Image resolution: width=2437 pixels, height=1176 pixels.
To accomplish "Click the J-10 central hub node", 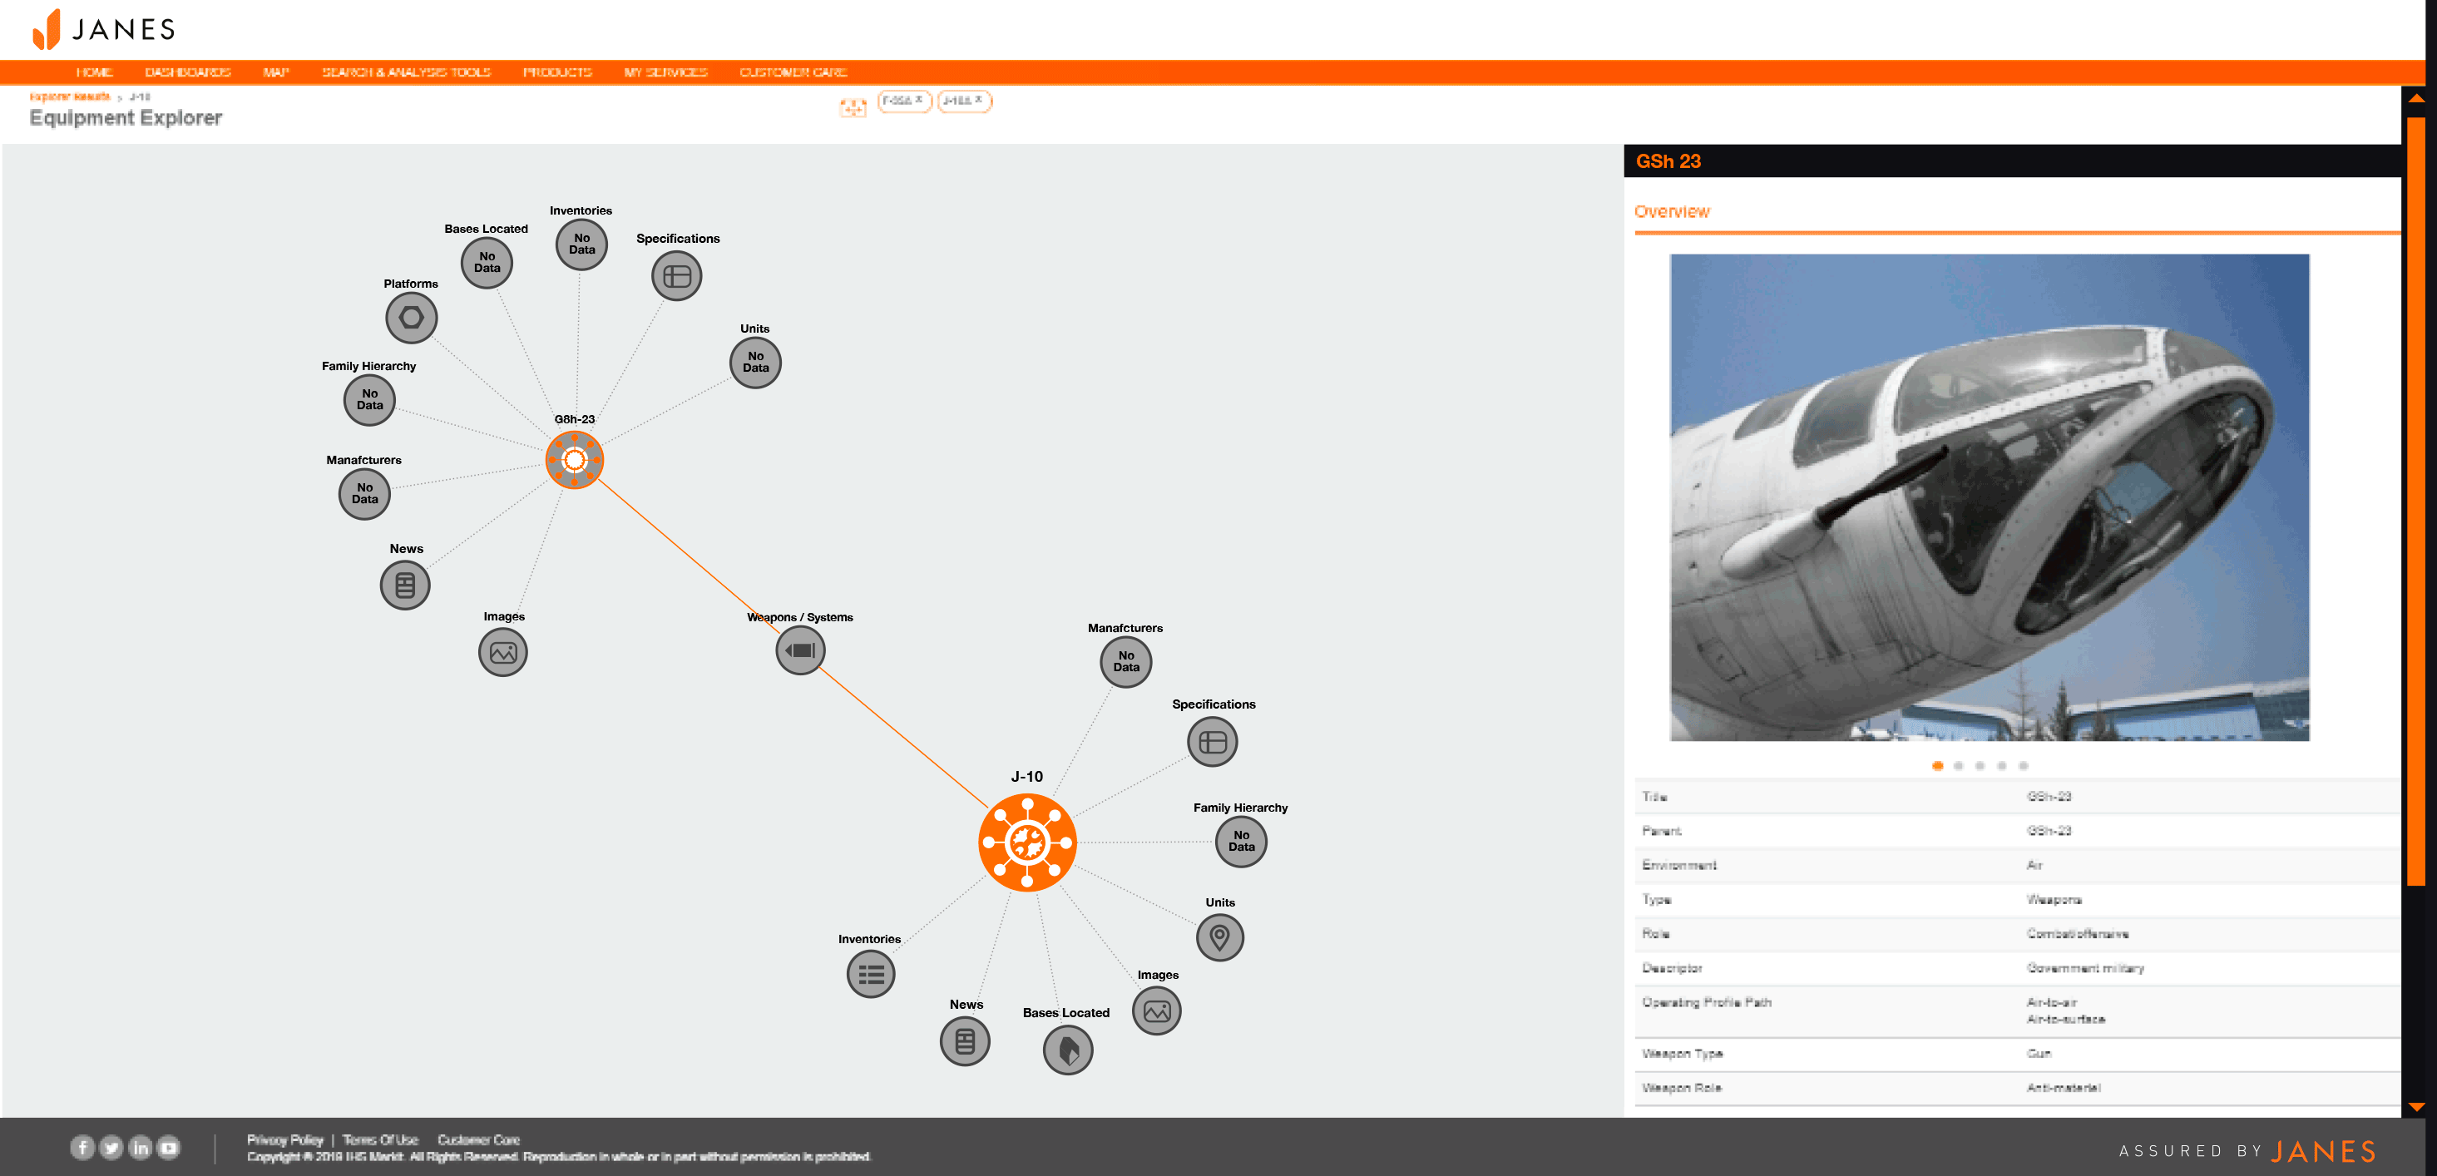I will pyautogui.click(x=1027, y=842).
